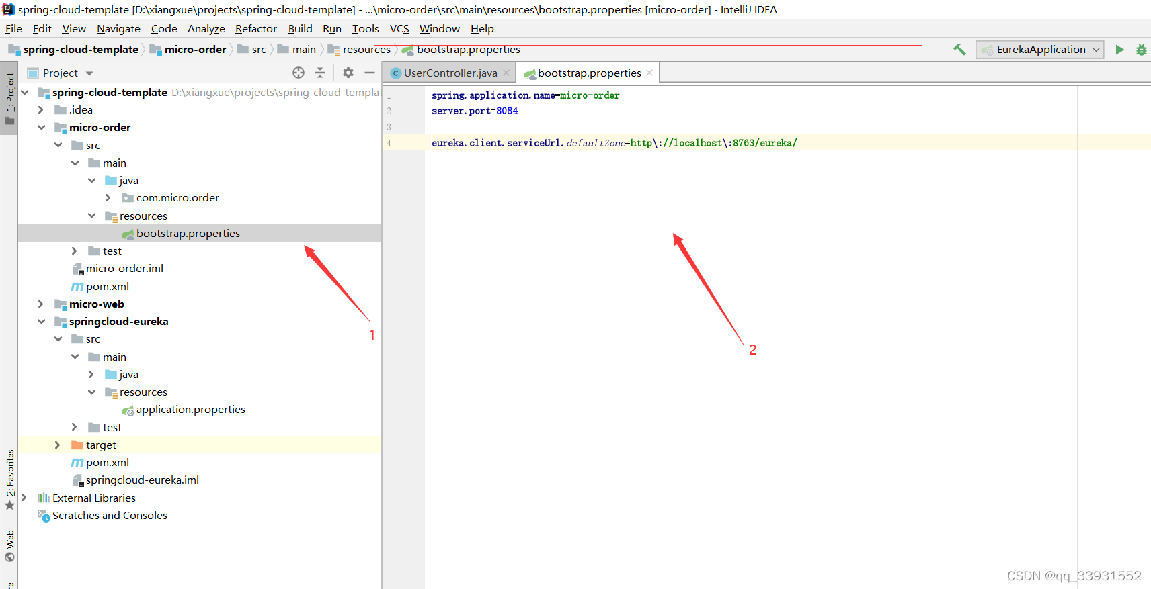Click the Build project hammer icon

(x=959, y=49)
